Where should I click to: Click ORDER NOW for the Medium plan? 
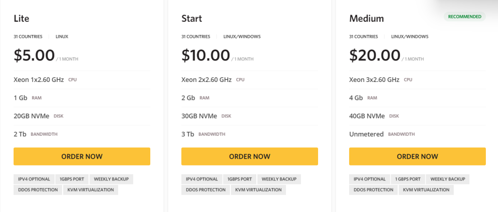[417, 156]
